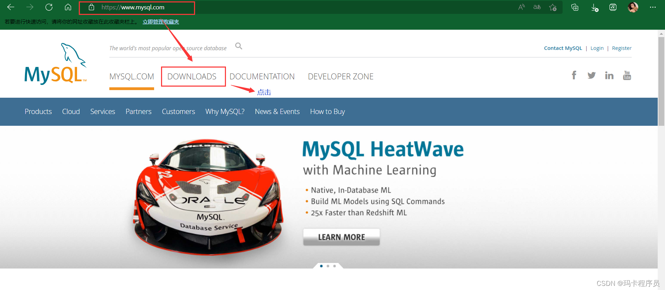Open the translate page icon
The width and height of the screenshot is (665, 290).
[x=537, y=7]
